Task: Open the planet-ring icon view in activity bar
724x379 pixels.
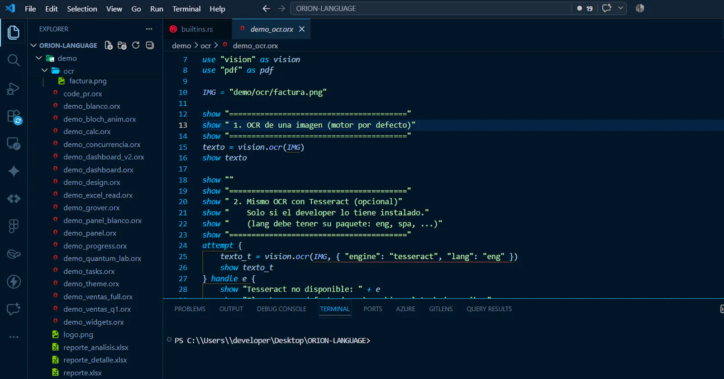Action: (14, 254)
